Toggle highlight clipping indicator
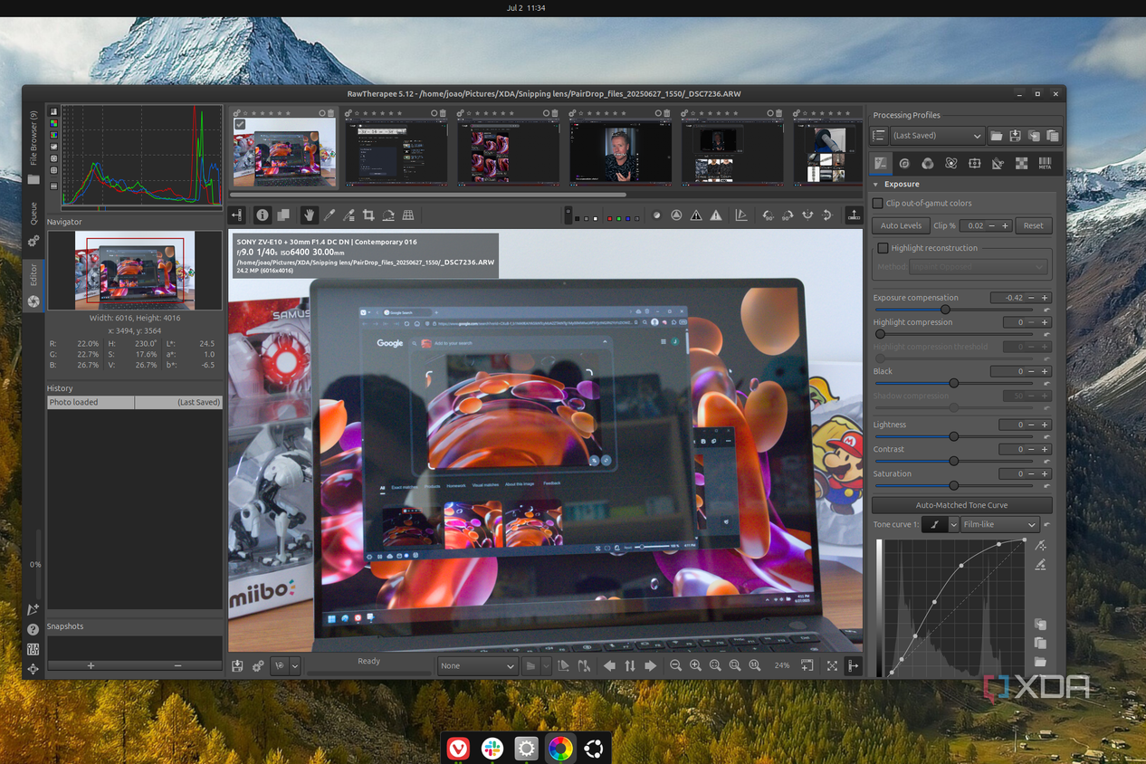 point(716,215)
